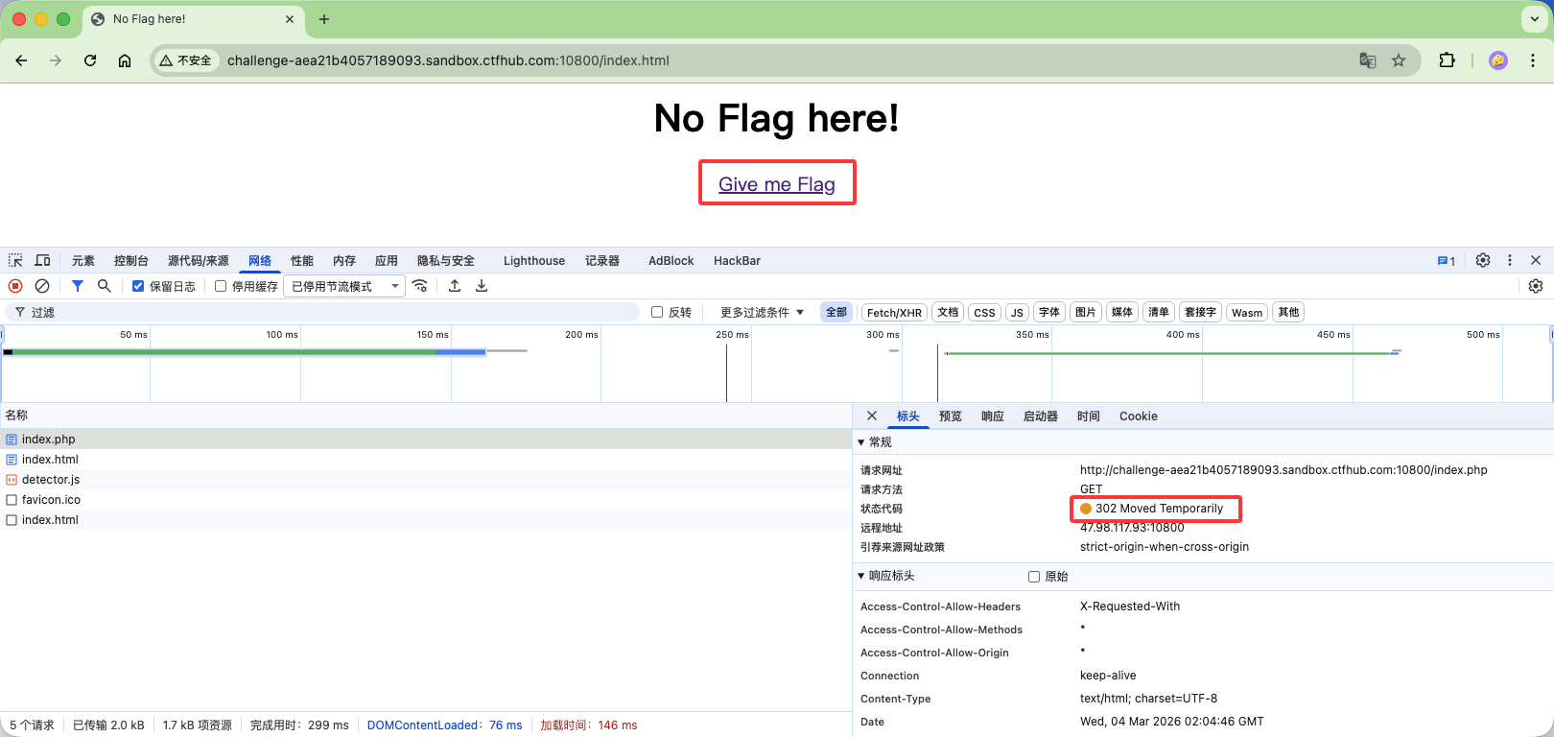Click the import HAR upload icon
1554x737 pixels.
455,286
